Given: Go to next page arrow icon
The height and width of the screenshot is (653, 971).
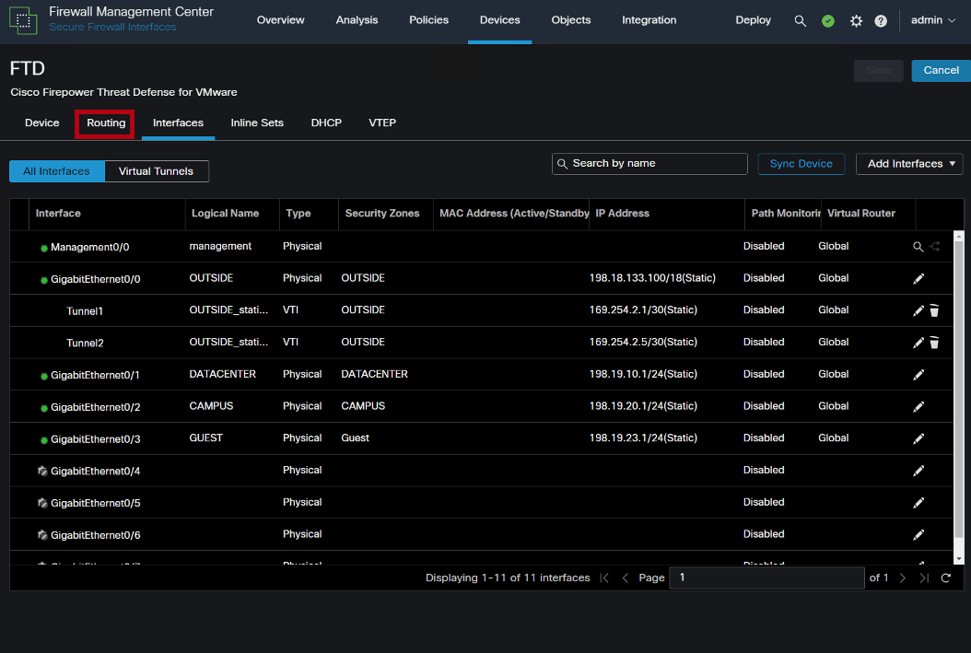Looking at the screenshot, I should pos(903,578).
